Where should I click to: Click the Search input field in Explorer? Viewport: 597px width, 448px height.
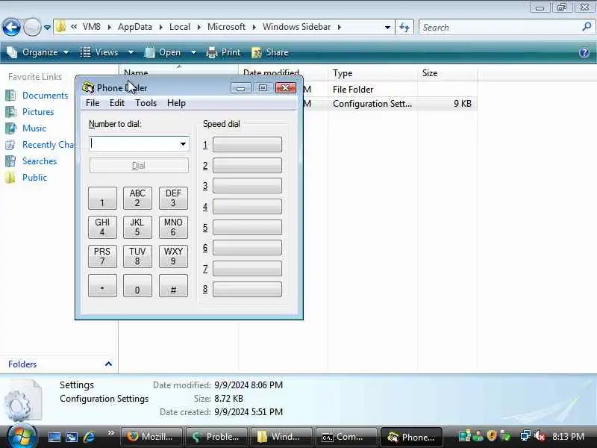pyautogui.click(x=500, y=28)
